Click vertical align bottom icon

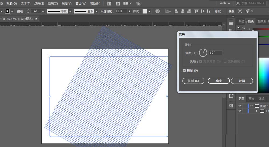coord(209,11)
